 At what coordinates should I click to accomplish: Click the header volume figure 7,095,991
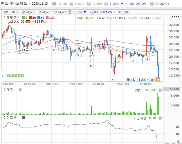click(162, 4)
